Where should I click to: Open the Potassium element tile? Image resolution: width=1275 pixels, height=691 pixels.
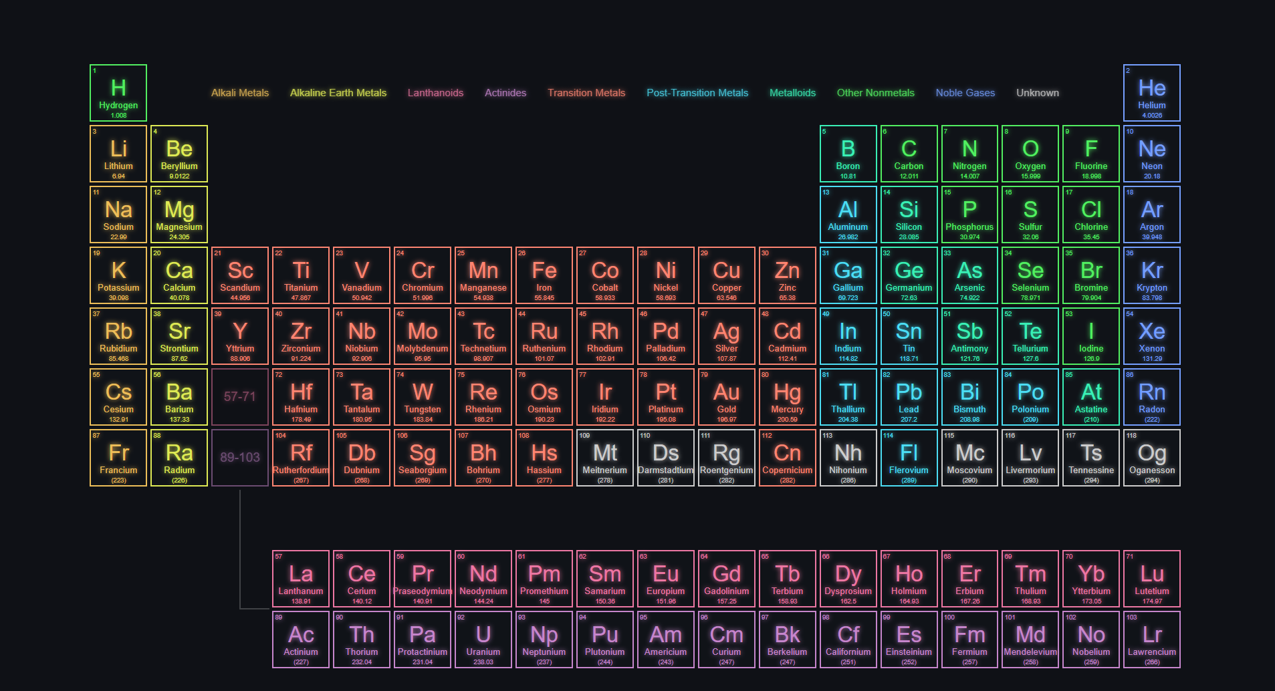(x=118, y=275)
